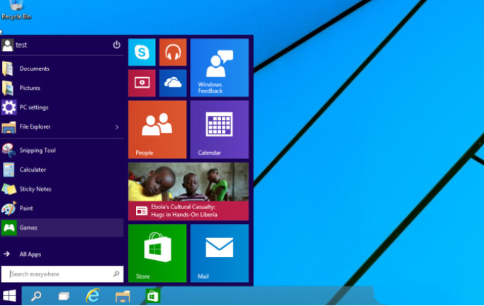Select Snipping Tool from the Start menu

(37, 151)
